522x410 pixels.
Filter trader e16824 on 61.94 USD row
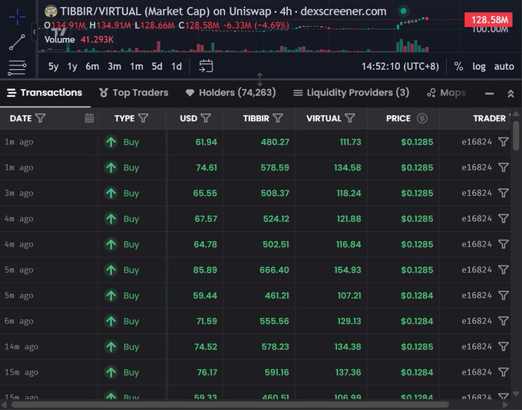point(504,142)
